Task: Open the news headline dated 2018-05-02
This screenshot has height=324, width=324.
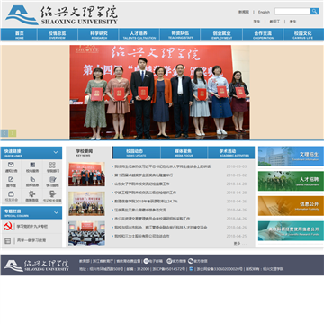Action: [144, 175]
